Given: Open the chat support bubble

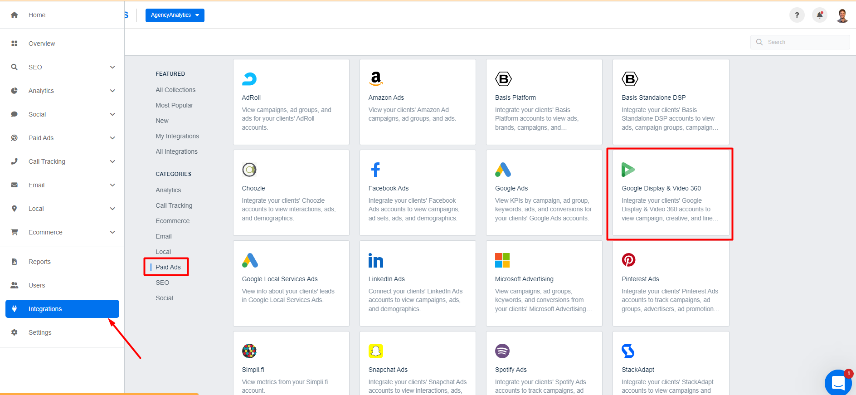Looking at the screenshot, I should click(838, 383).
